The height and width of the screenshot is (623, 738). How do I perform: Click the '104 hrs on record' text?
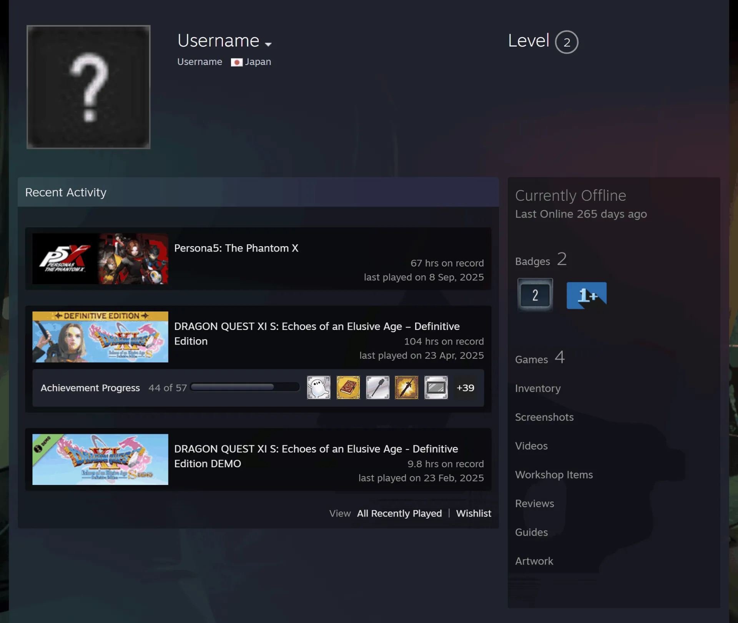444,341
